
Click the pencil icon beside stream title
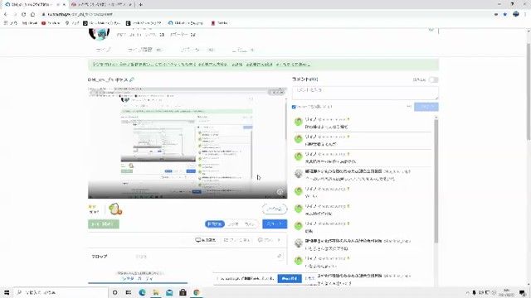point(132,79)
